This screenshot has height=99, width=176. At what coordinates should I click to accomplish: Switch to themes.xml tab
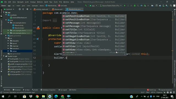point(58,9)
